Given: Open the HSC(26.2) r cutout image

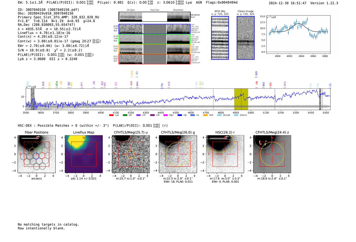Looking at the screenshot, I should click(x=225, y=154).
